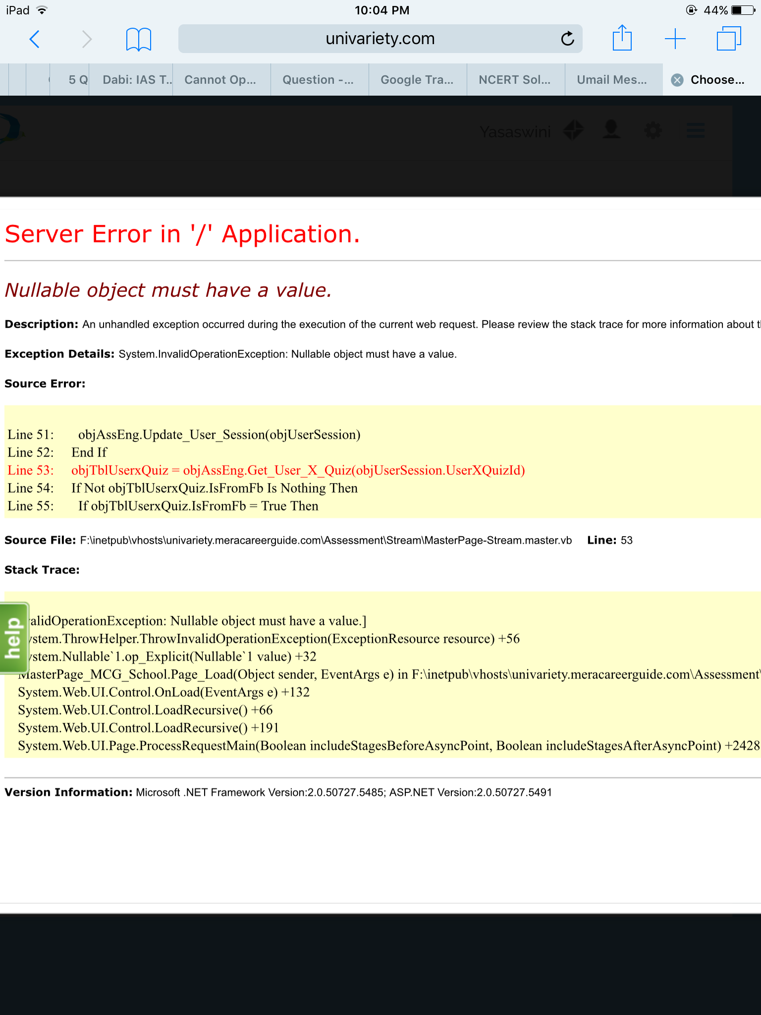This screenshot has height=1015, width=761.
Task: Open the bookmarks book icon
Action: pyautogui.click(x=138, y=39)
